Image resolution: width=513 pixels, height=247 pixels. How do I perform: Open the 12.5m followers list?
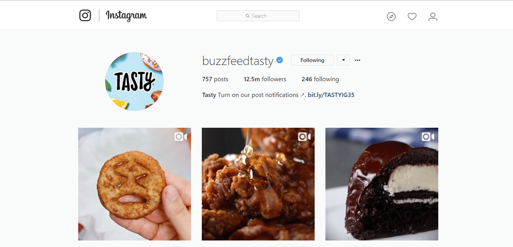tap(265, 79)
